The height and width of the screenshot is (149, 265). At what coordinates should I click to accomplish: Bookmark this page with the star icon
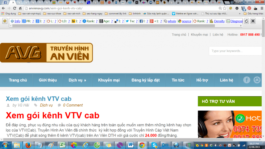[x=225, y=8]
